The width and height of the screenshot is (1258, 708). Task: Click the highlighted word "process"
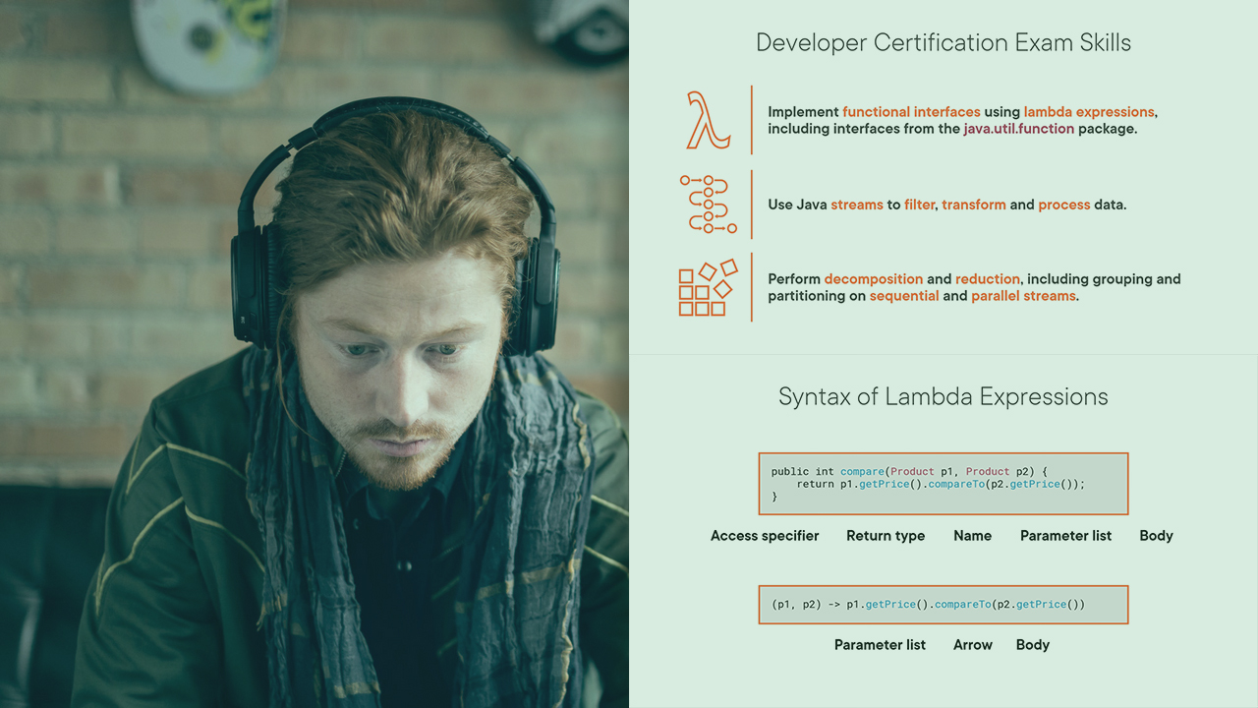[1064, 205]
